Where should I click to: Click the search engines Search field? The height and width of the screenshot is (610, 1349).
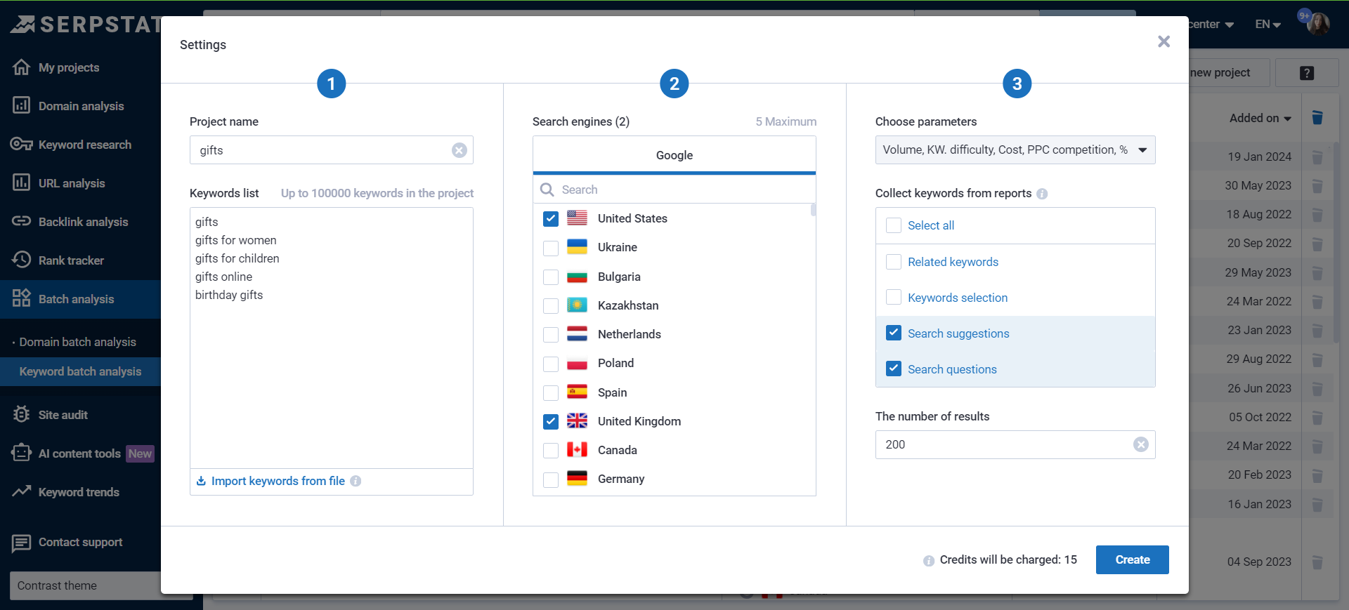(x=674, y=190)
